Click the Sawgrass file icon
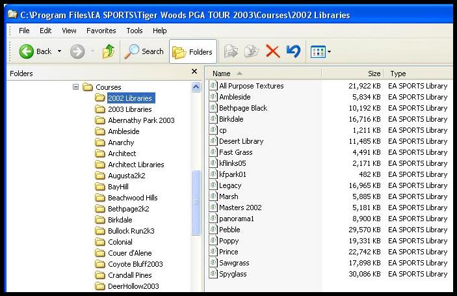This screenshot has width=457, height=296. tap(213, 263)
